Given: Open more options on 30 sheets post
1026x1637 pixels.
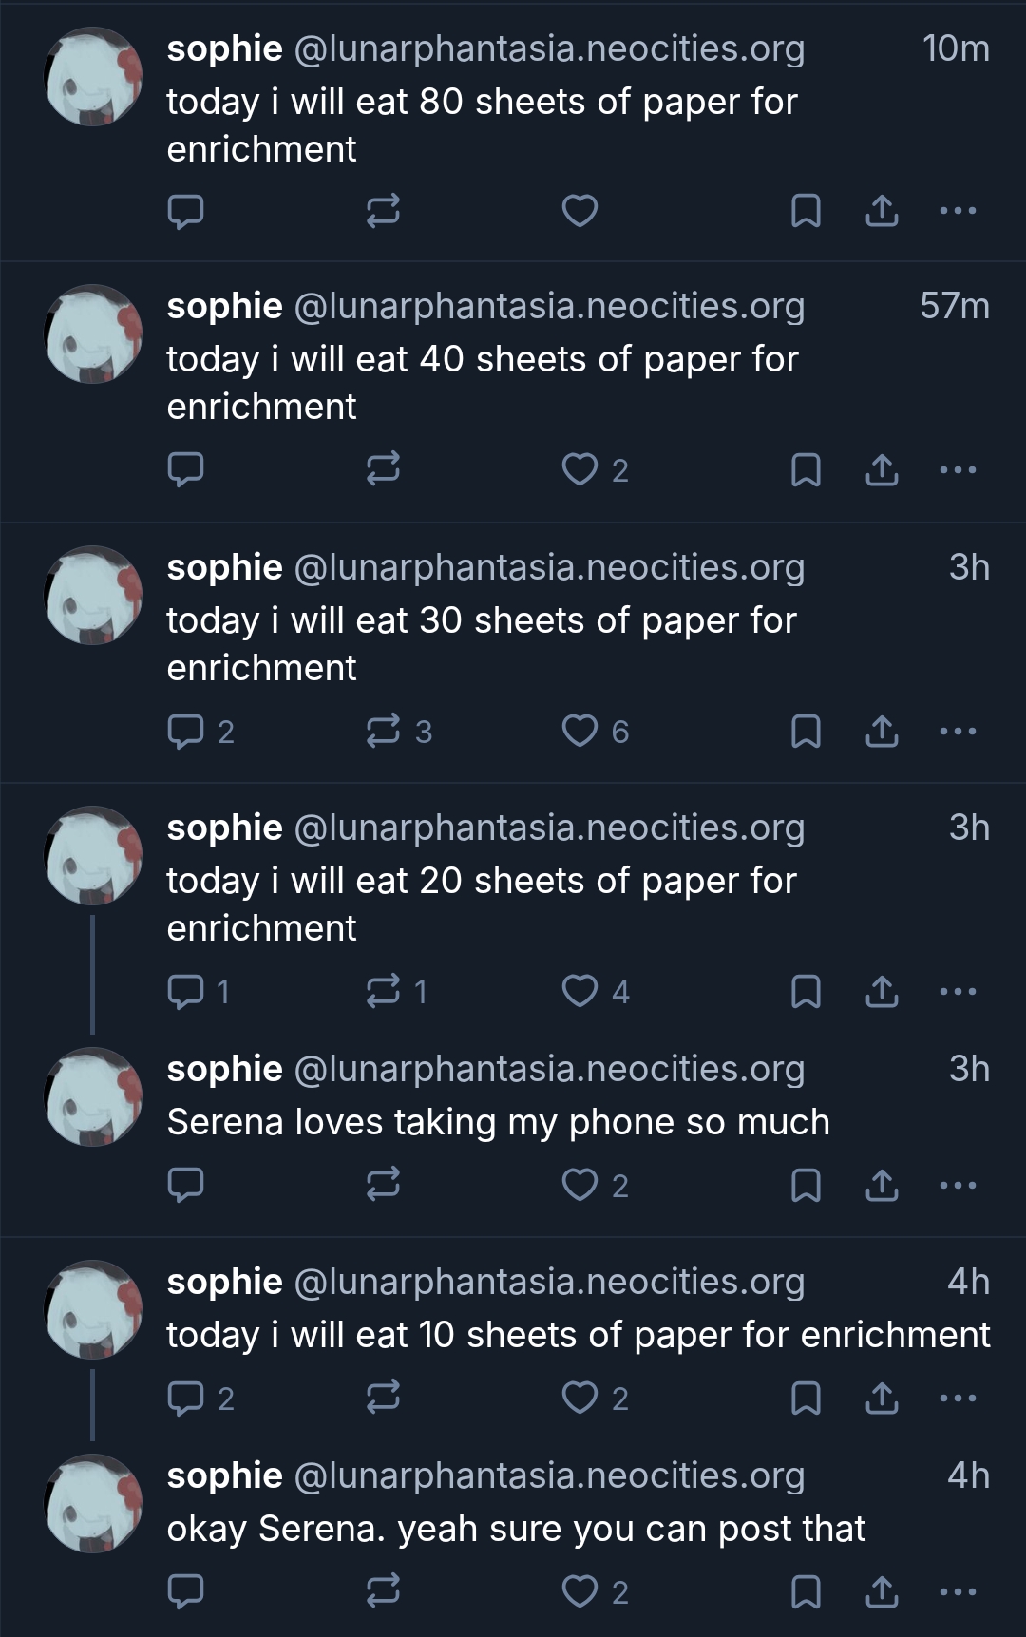Looking at the screenshot, I should (x=957, y=731).
